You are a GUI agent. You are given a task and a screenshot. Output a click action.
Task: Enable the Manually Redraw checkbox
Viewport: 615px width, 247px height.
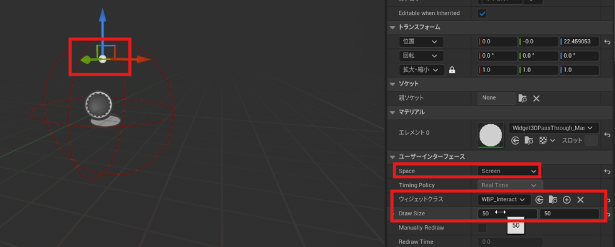[x=482, y=228]
